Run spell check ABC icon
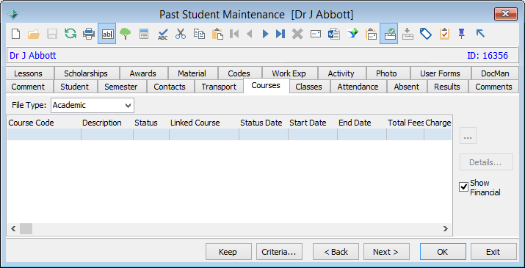 pos(163,34)
